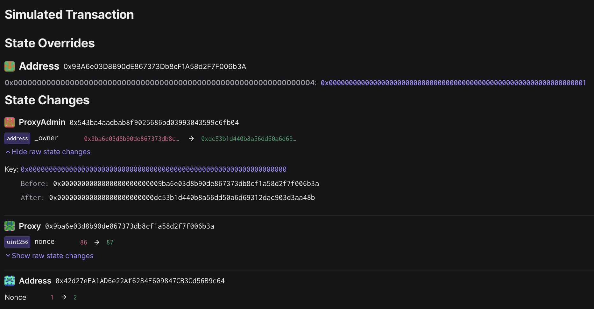Expand Proxy raw state changes chevron
The height and width of the screenshot is (309, 594).
pyautogui.click(x=8, y=256)
